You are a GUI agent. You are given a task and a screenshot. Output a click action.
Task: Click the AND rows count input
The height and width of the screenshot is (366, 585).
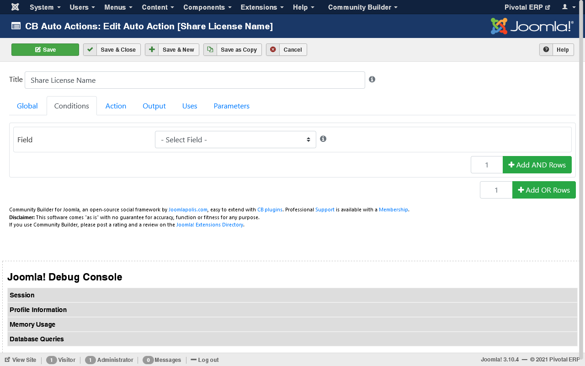pyautogui.click(x=487, y=165)
